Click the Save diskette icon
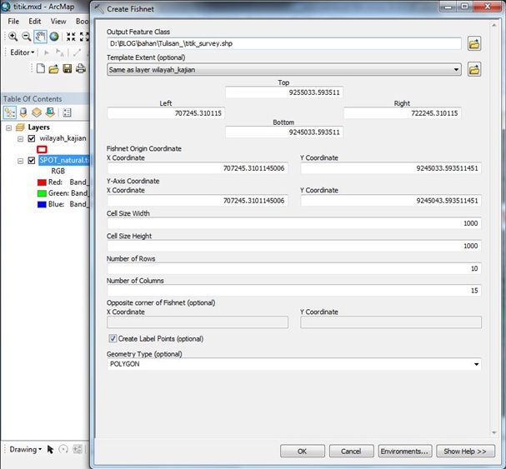The width and height of the screenshot is (506, 469). (68, 68)
